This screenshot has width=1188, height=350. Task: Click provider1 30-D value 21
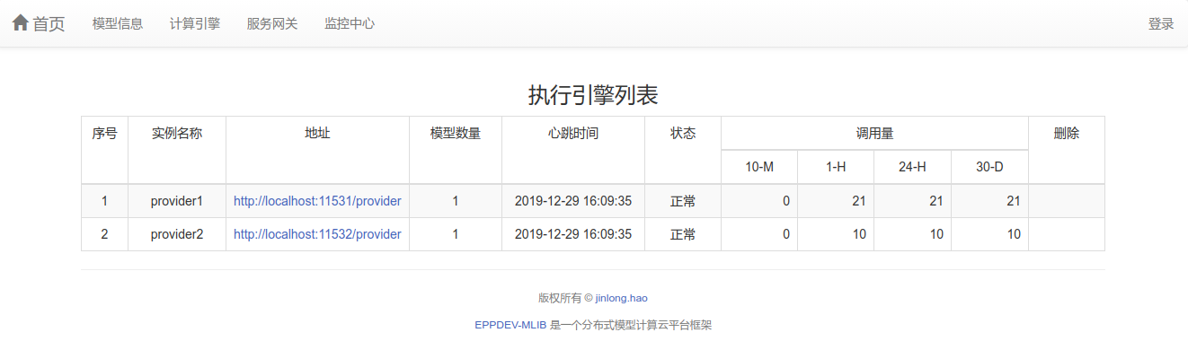tap(989, 201)
